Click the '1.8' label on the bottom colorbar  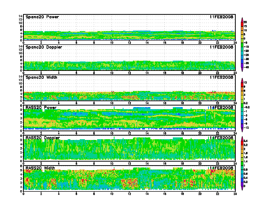(x=245, y=153)
